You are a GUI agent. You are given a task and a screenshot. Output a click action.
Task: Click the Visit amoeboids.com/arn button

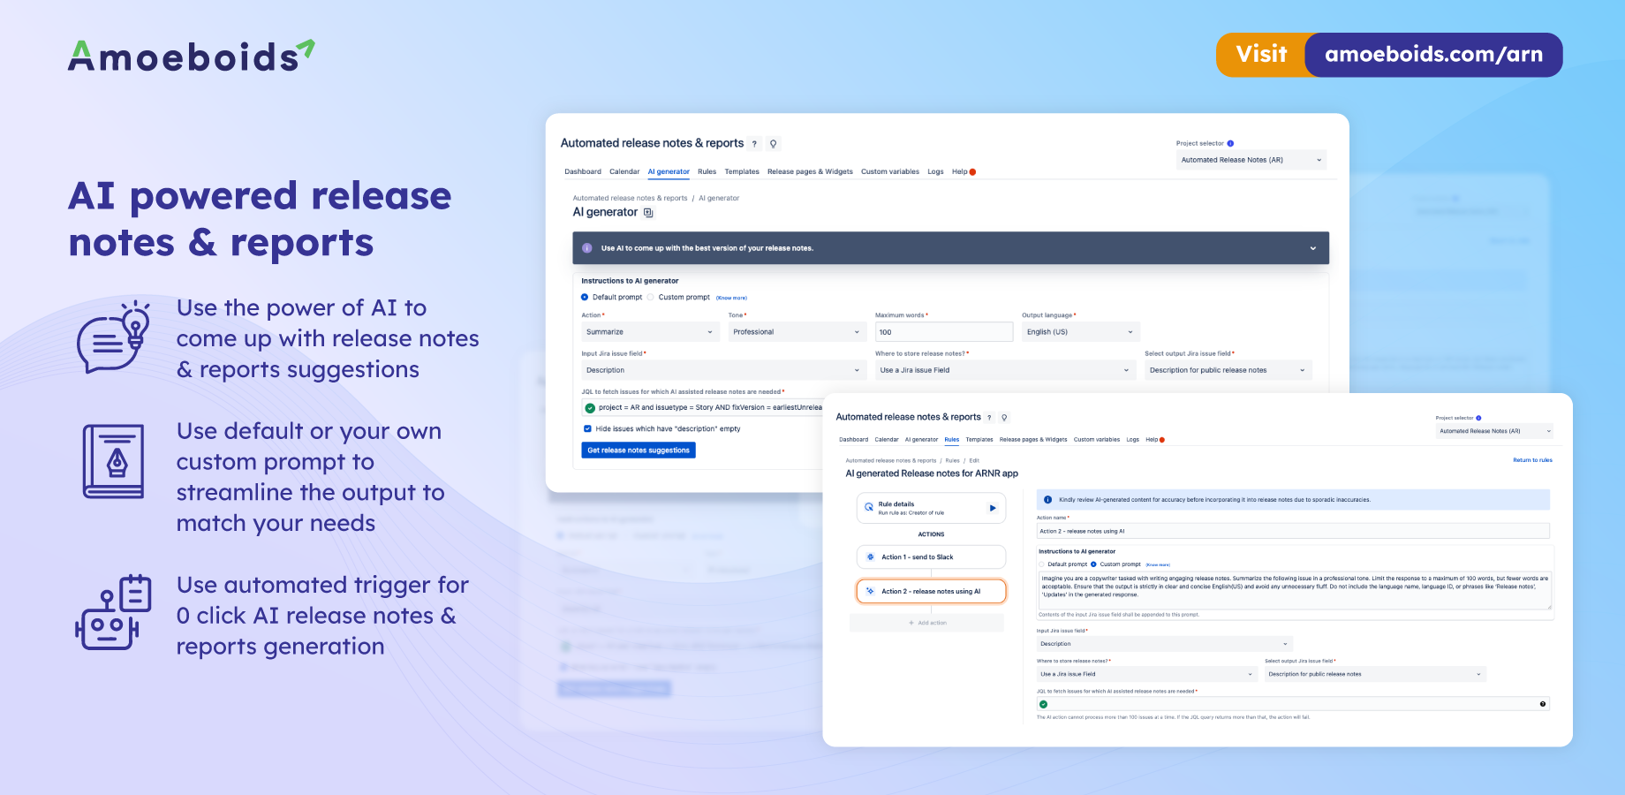pyautogui.click(x=1389, y=55)
